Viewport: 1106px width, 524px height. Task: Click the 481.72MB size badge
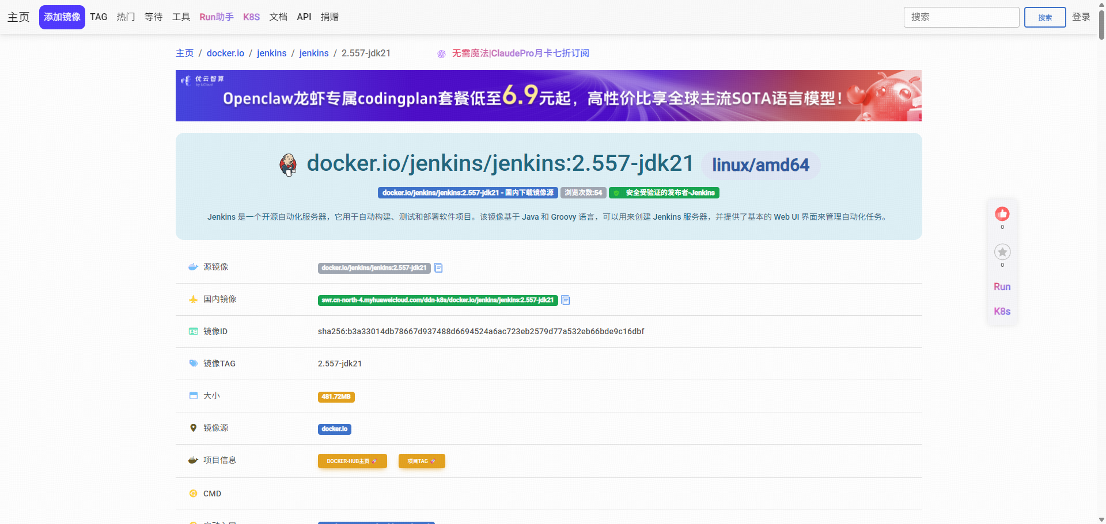tap(336, 397)
